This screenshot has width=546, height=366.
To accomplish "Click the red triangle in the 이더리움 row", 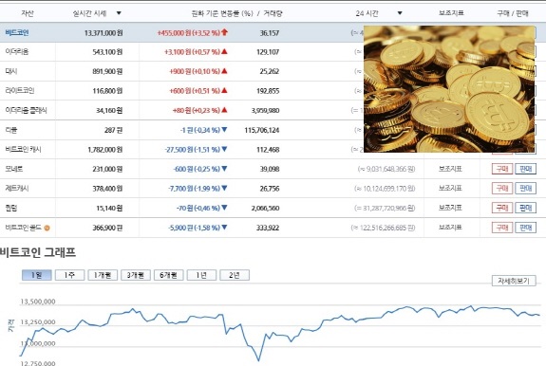I will coord(224,52).
